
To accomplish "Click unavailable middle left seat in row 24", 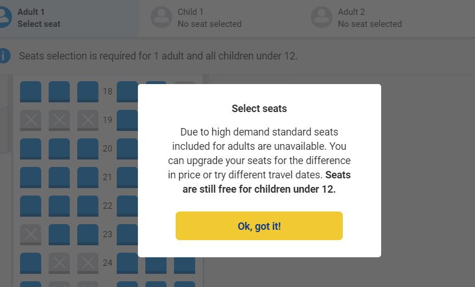I will [x=59, y=263].
